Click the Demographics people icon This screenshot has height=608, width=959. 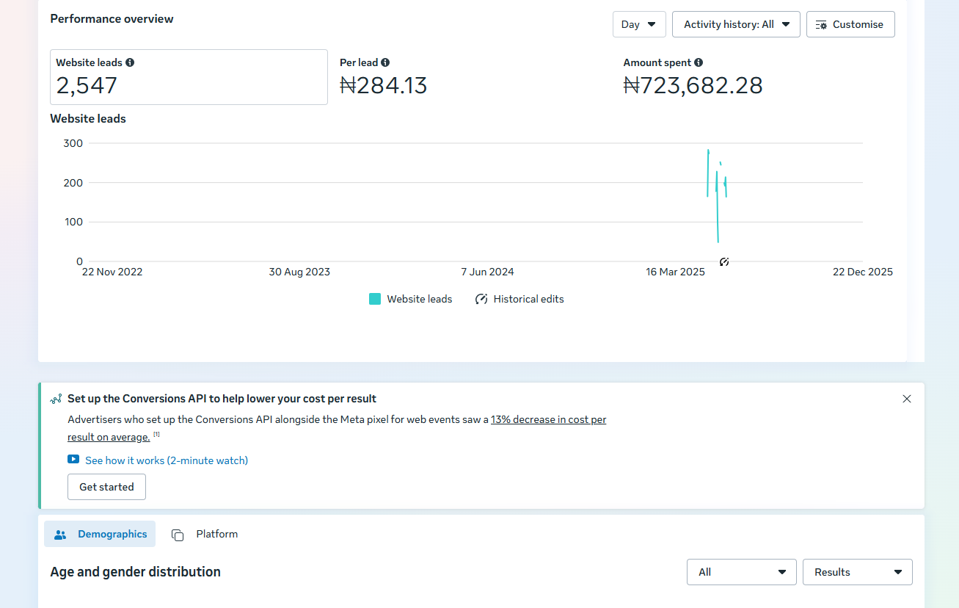coord(61,535)
